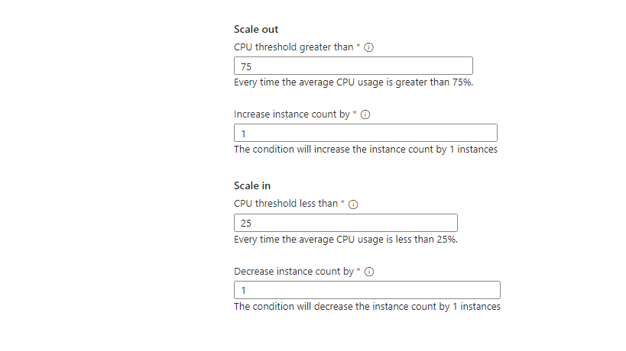Click the Increase instance count by input box
This screenshot has width=626, height=351.
pos(365,133)
